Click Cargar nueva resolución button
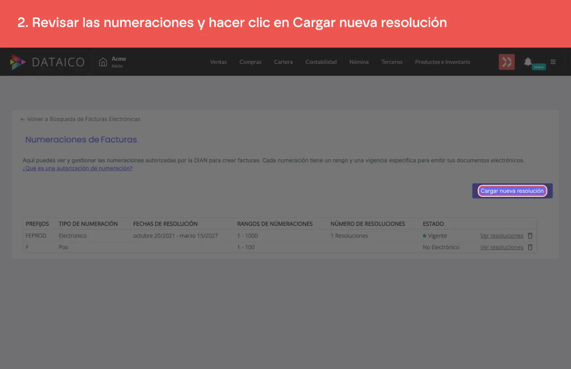The height and width of the screenshot is (369, 571). [x=512, y=191]
